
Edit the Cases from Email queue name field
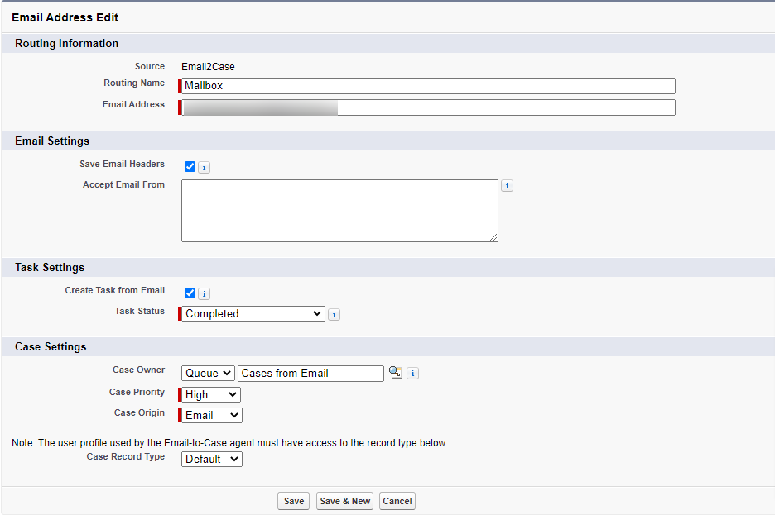pos(310,373)
